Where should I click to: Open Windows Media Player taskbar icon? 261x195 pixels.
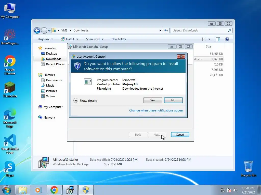[x=38, y=190]
